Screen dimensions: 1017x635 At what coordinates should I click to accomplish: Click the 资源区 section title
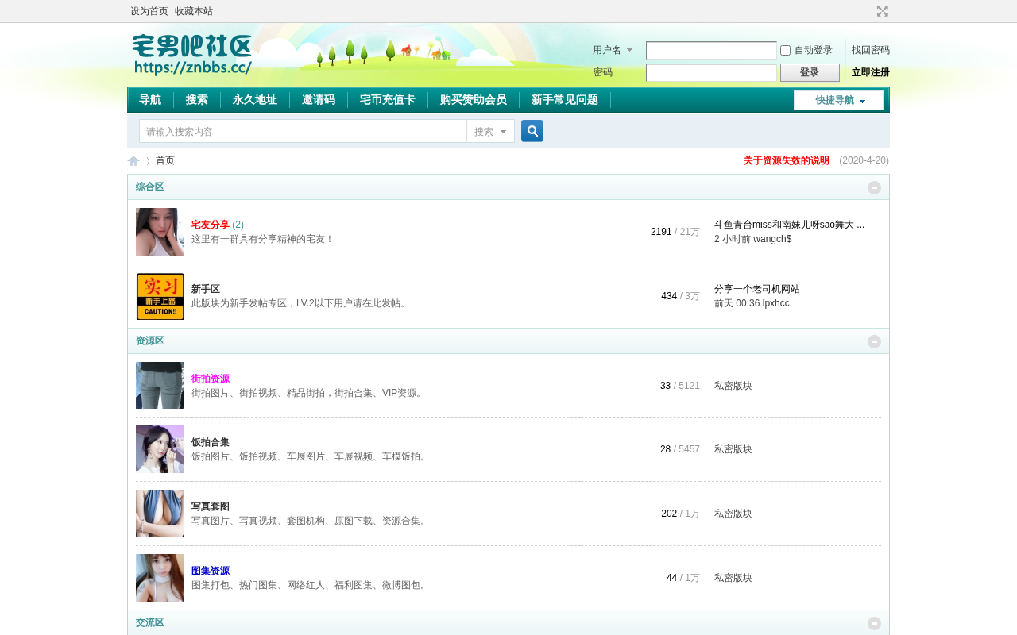click(x=150, y=341)
